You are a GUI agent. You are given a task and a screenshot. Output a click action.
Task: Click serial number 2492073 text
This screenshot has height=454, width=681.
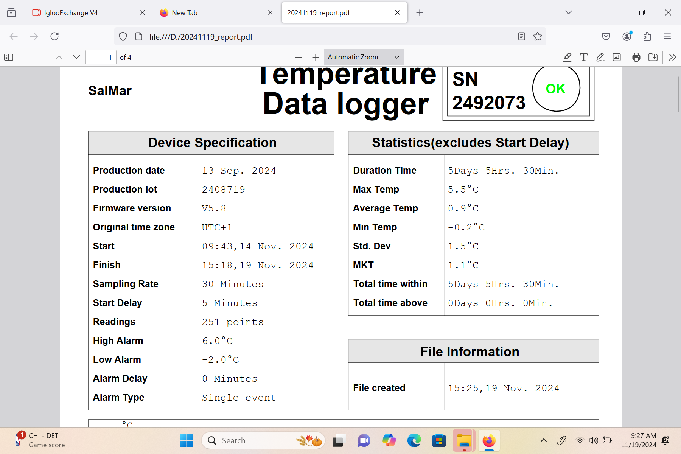tap(489, 103)
